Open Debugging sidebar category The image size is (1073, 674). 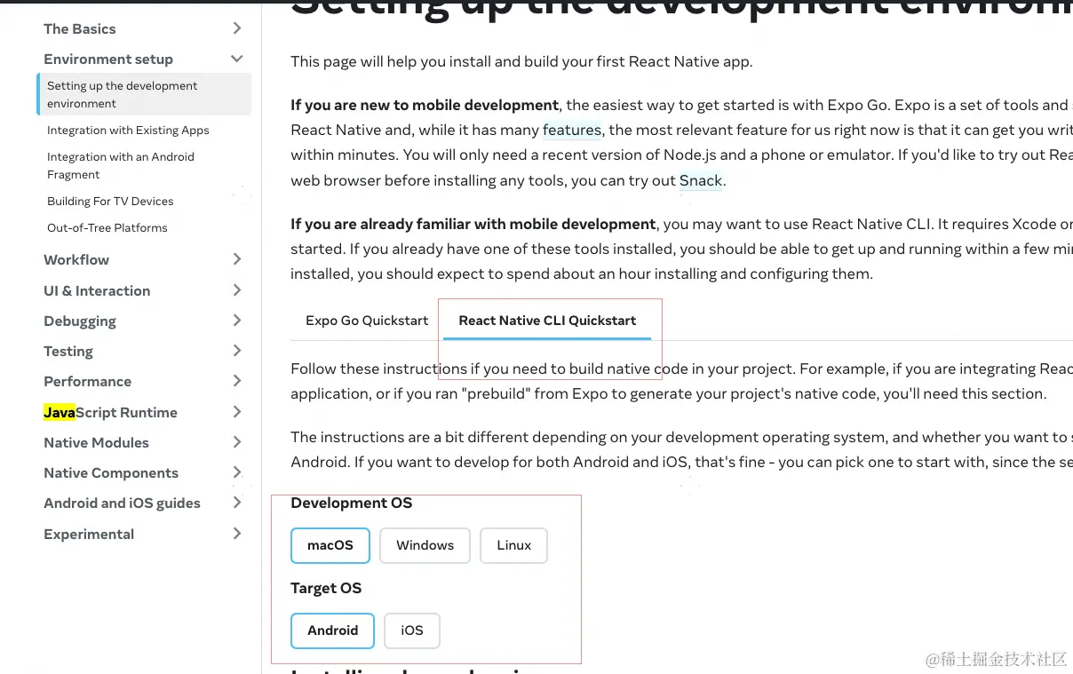[x=80, y=321]
